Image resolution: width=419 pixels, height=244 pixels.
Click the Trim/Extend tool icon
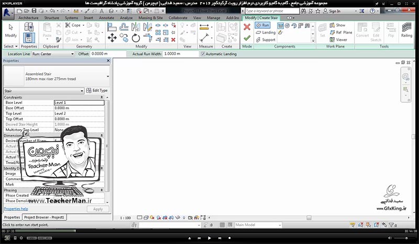(x=148, y=38)
